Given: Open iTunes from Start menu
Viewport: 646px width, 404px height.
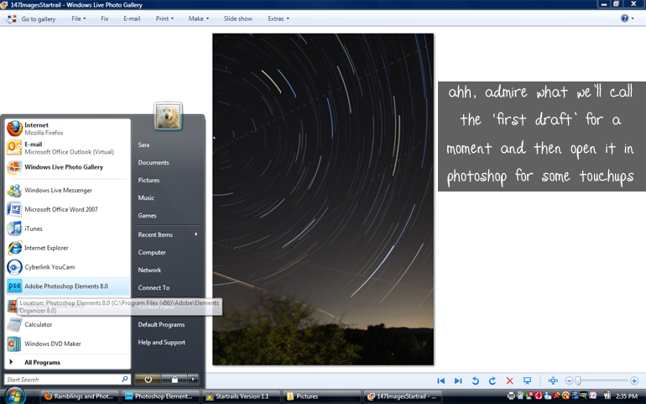Looking at the screenshot, I should click(68, 228).
